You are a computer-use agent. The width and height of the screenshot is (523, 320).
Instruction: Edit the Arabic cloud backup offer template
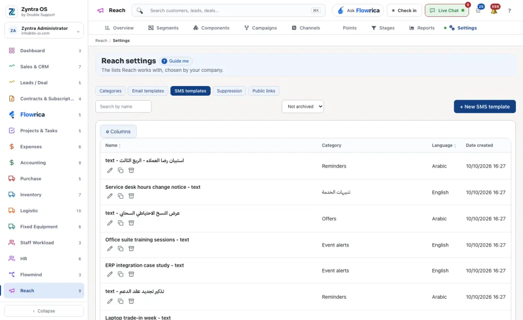click(x=110, y=223)
